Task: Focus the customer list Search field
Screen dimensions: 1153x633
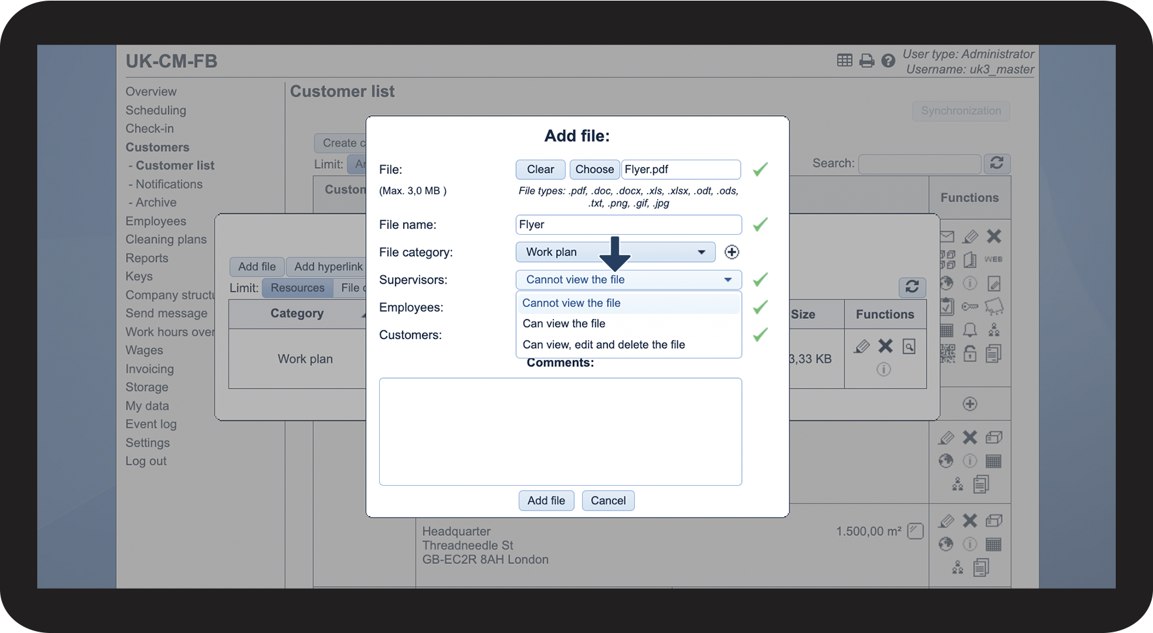Action: [920, 164]
